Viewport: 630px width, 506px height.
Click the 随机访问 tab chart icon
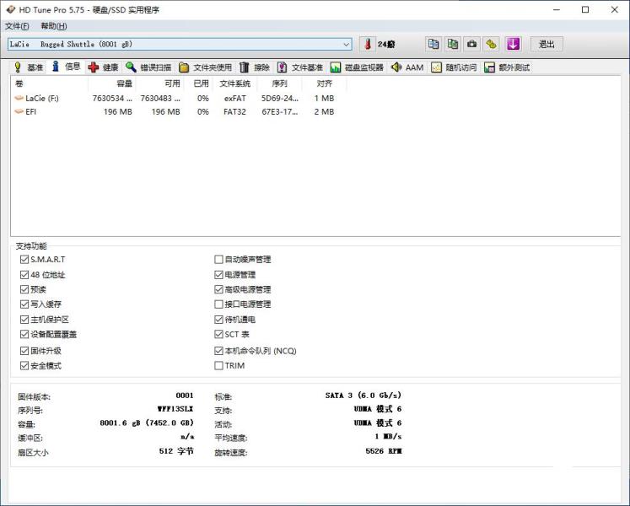[x=436, y=67]
